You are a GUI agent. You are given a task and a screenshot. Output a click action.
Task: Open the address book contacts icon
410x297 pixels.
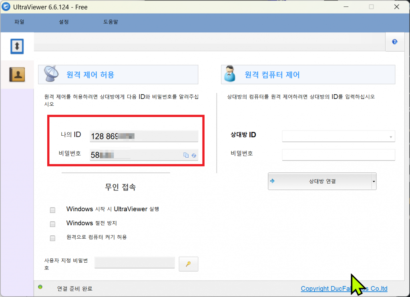coord(17,75)
